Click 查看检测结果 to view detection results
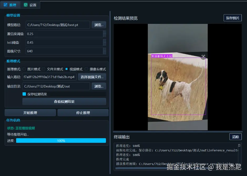The height and width of the screenshot is (176, 247). (x=64, y=102)
